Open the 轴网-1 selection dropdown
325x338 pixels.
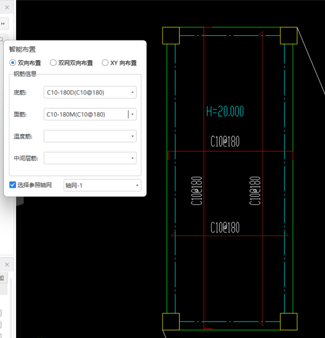point(137,185)
